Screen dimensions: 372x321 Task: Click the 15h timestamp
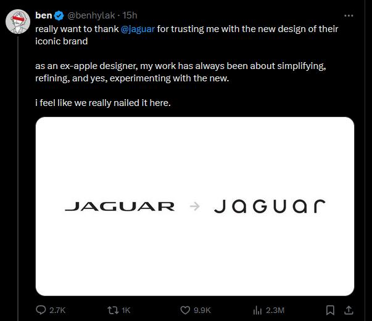pyautogui.click(x=130, y=15)
